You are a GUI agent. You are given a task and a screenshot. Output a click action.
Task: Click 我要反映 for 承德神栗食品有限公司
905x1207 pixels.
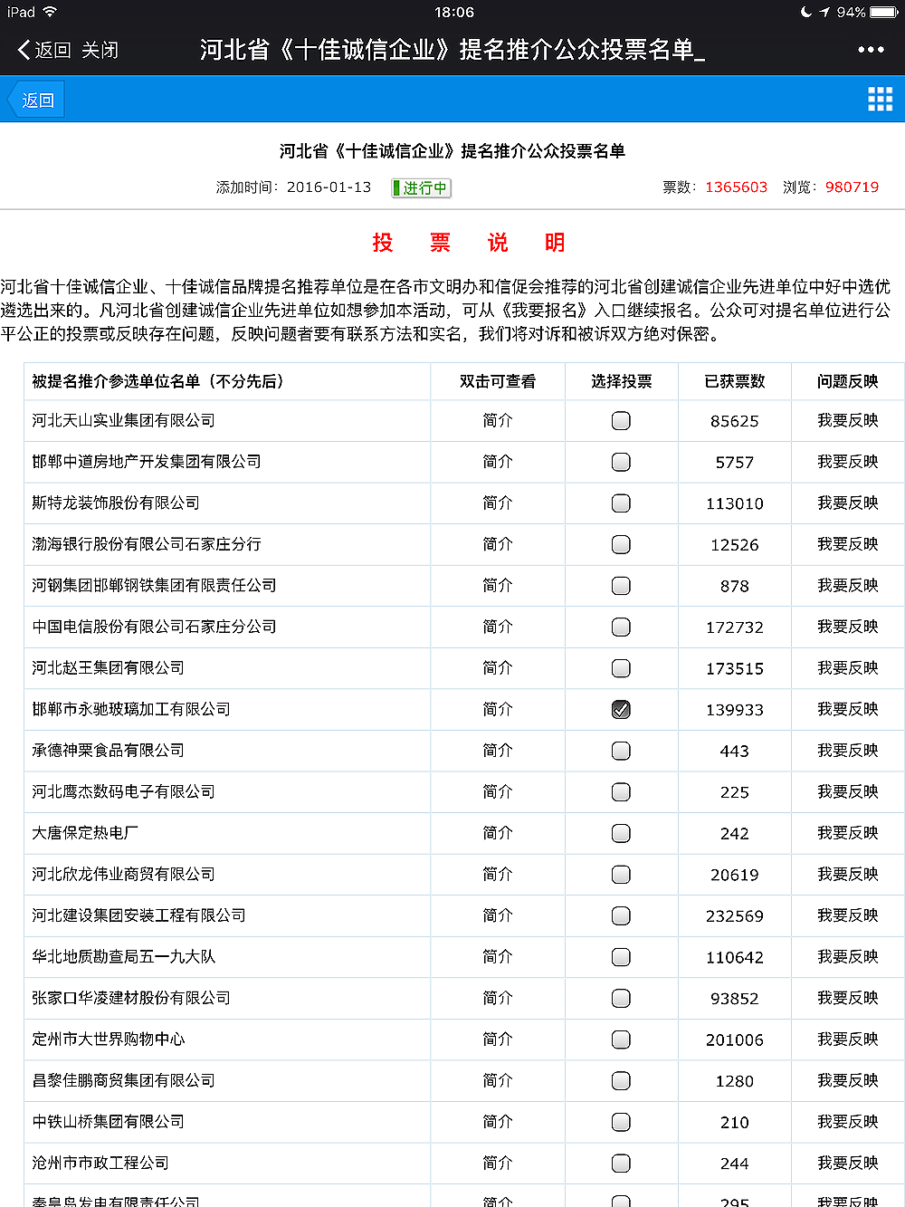point(848,750)
